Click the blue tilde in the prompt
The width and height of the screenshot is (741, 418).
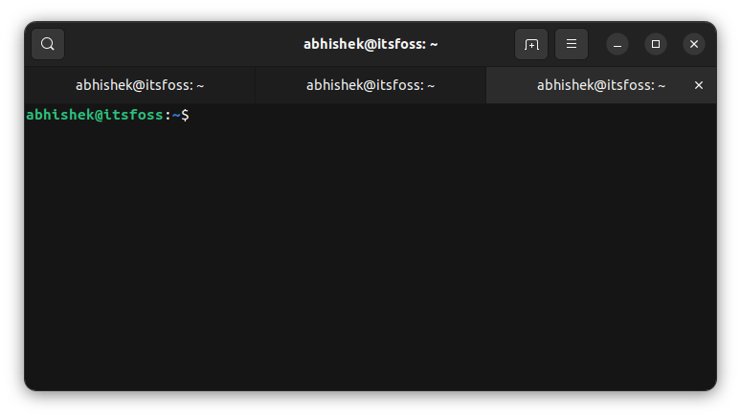(x=176, y=115)
